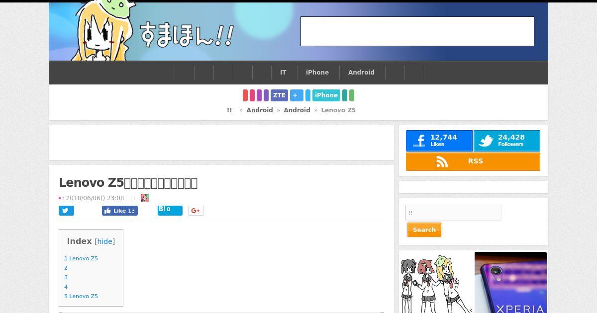Click the post date 2018/06/06 23:08

pyautogui.click(x=95, y=198)
